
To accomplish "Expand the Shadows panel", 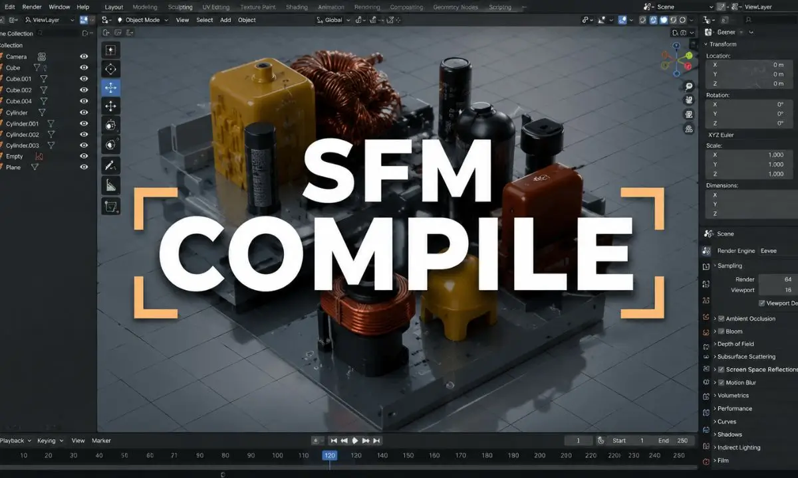I will point(728,434).
